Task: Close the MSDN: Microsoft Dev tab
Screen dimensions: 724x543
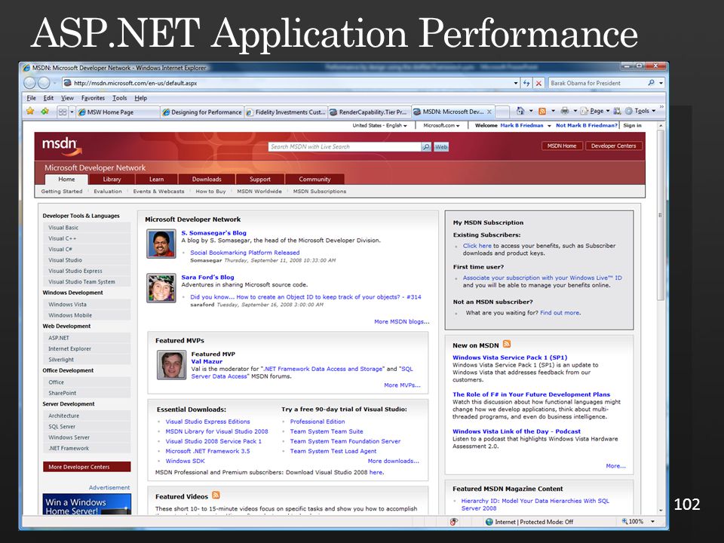Action: click(x=489, y=112)
